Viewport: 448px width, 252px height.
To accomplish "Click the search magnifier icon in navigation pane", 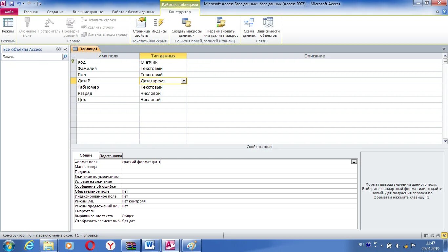I will click(65, 57).
